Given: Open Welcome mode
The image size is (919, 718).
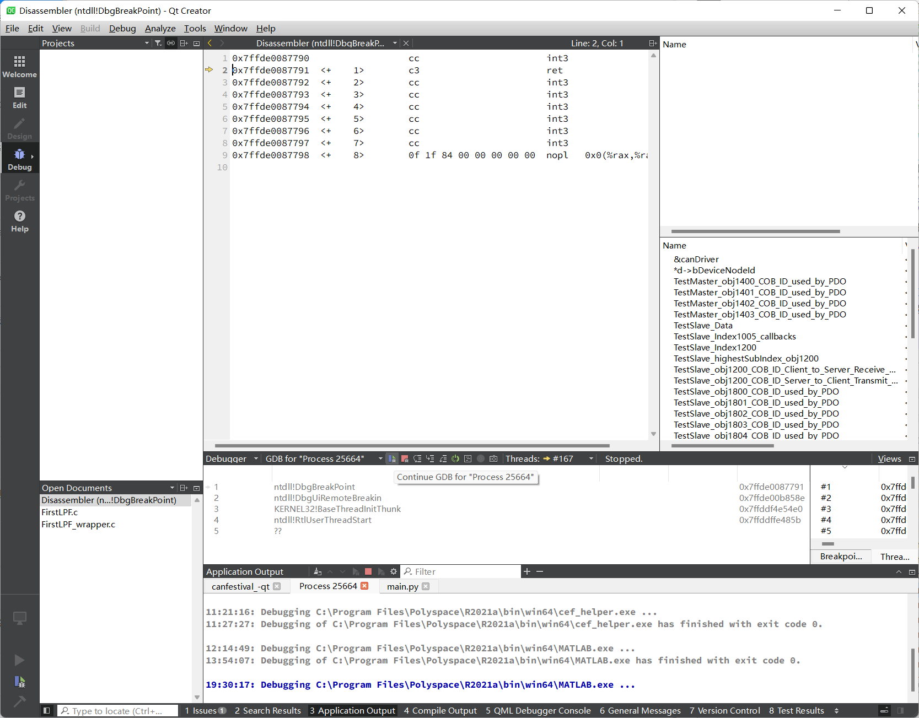Looking at the screenshot, I should 20,65.
